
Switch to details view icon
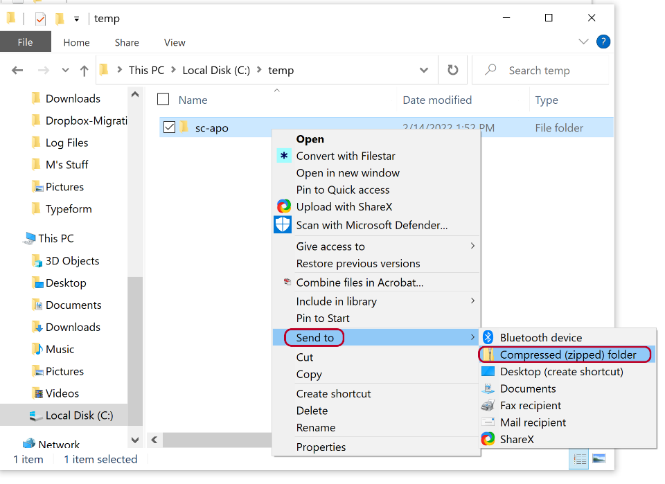(580, 459)
